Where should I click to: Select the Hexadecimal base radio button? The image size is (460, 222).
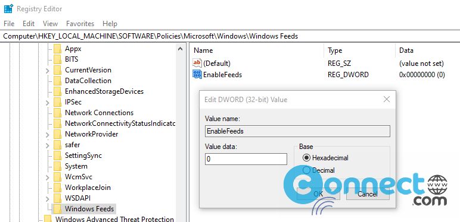(x=306, y=158)
